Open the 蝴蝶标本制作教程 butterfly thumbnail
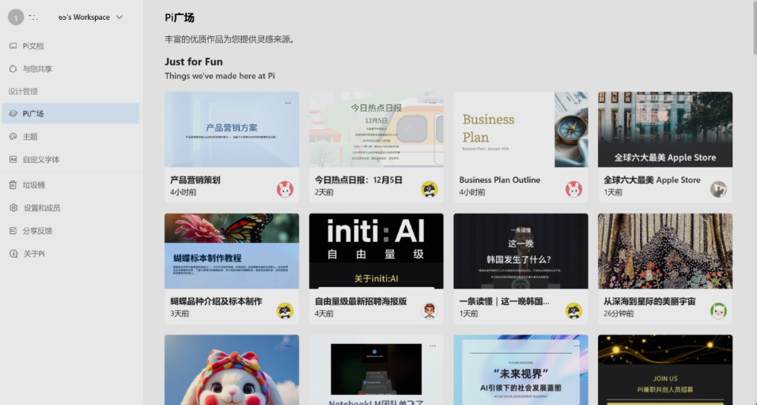The width and height of the screenshot is (757, 405). (232, 251)
